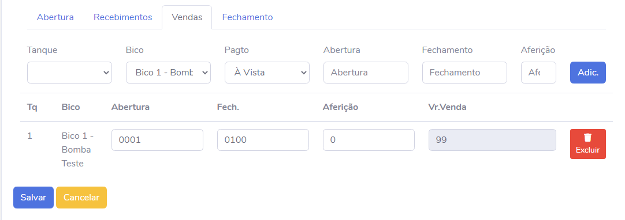
Task: Click the Vr.Venda field showing 99
Action: 492,140
